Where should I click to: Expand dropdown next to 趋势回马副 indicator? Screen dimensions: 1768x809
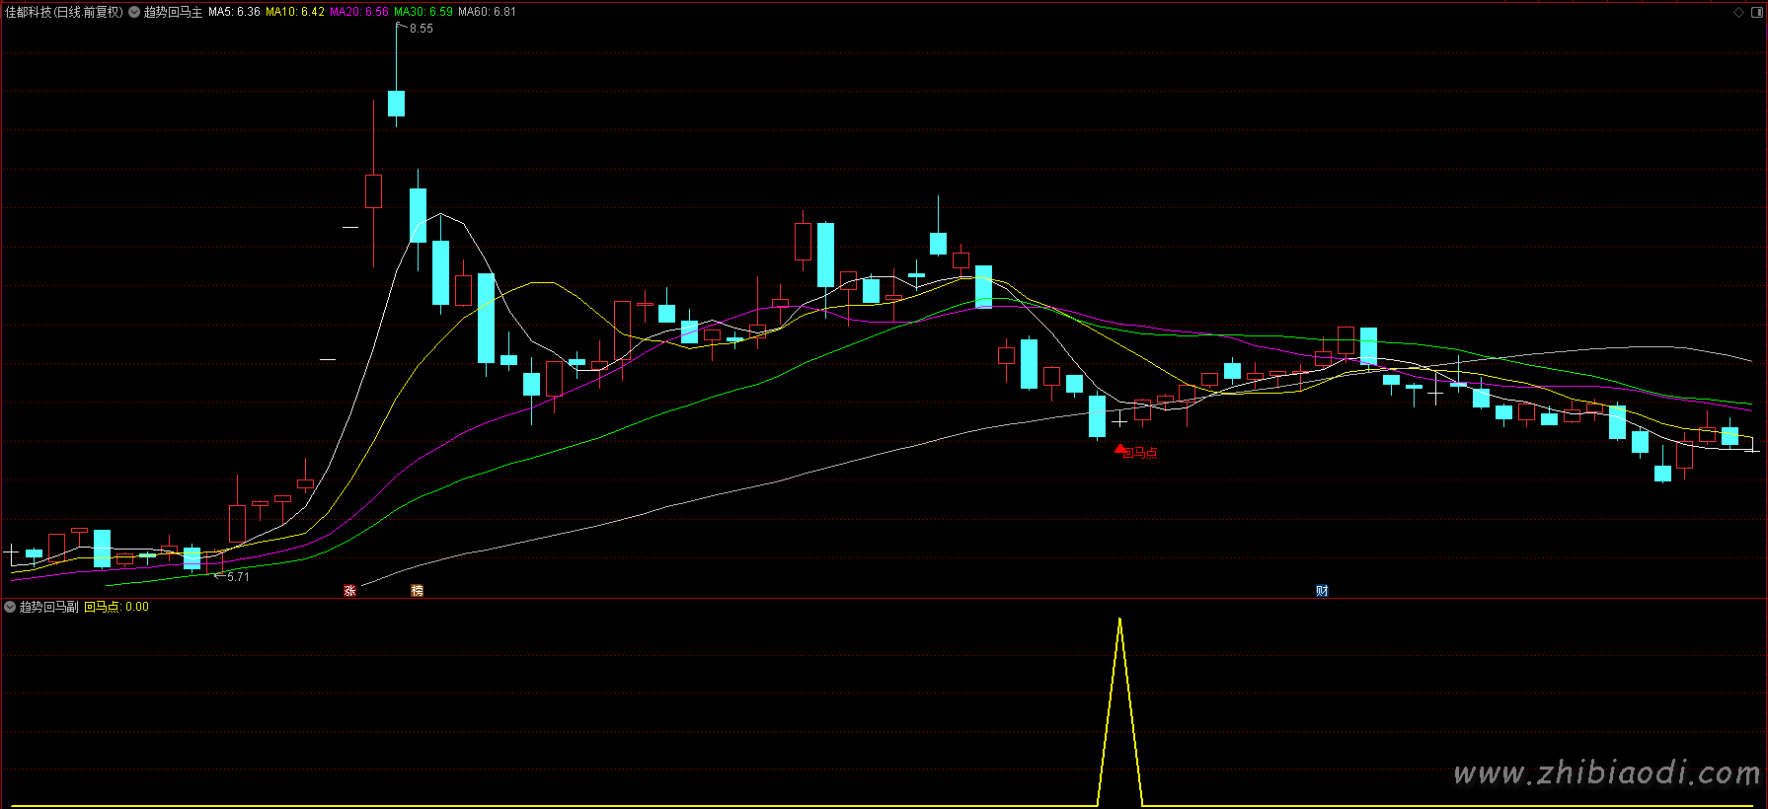(10, 607)
